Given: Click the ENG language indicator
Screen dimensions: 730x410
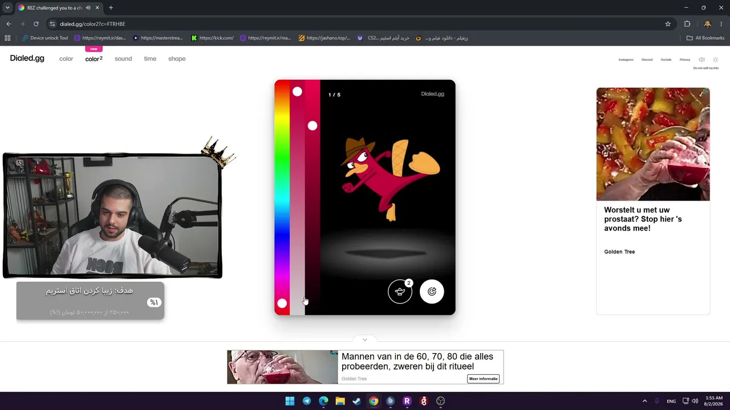Looking at the screenshot, I should pos(671,401).
